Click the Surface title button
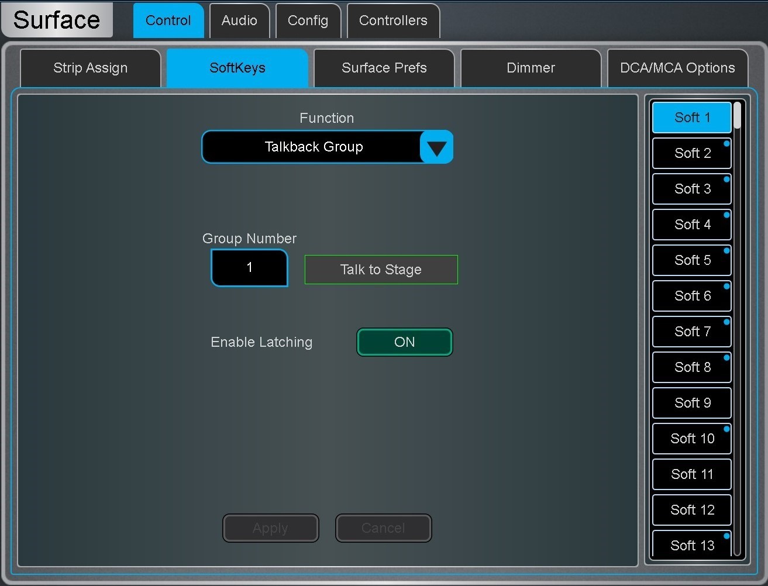The width and height of the screenshot is (768, 586). 57,20
